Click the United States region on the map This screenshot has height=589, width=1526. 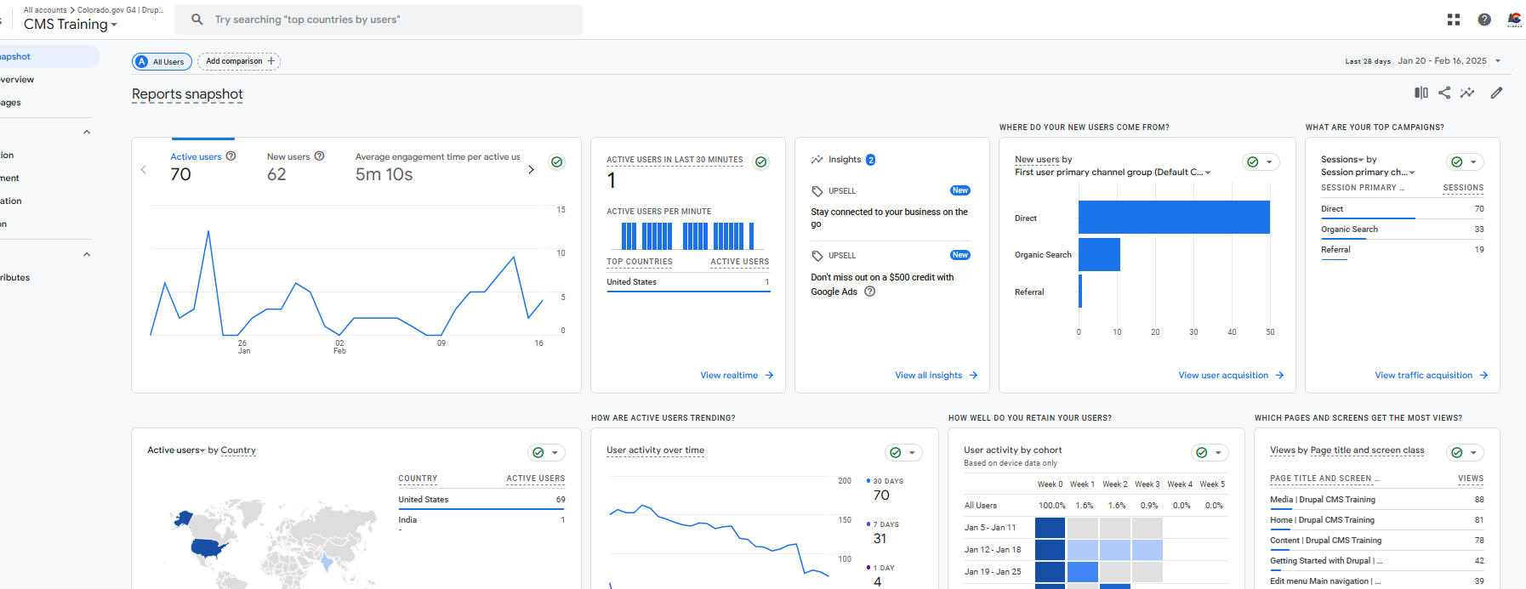point(209,547)
